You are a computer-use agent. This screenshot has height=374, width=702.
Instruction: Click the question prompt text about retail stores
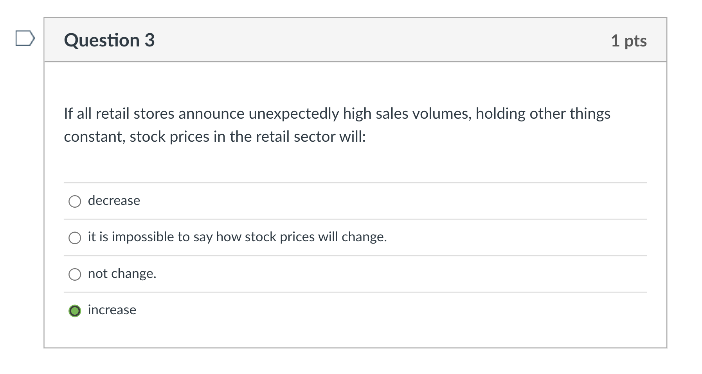337,125
